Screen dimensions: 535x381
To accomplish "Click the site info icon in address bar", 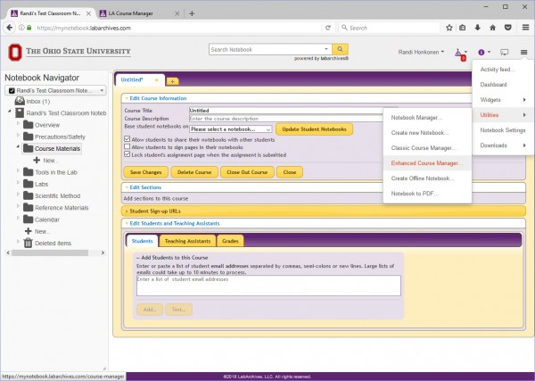I will point(21,28).
